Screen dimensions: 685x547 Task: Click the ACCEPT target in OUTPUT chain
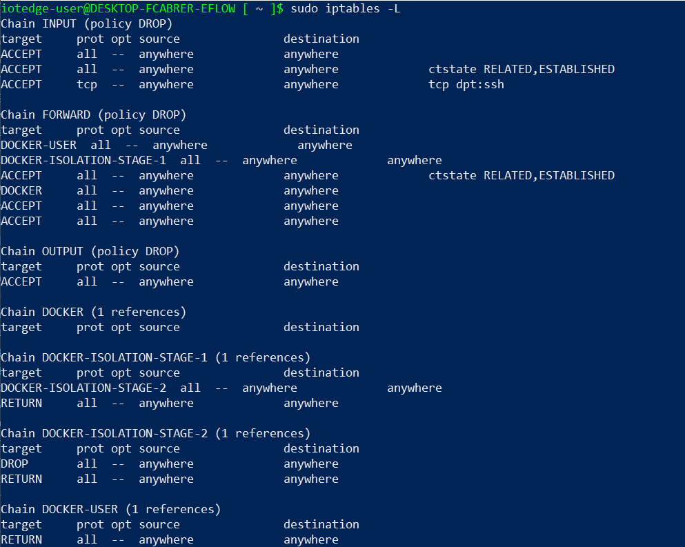[21, 281]
